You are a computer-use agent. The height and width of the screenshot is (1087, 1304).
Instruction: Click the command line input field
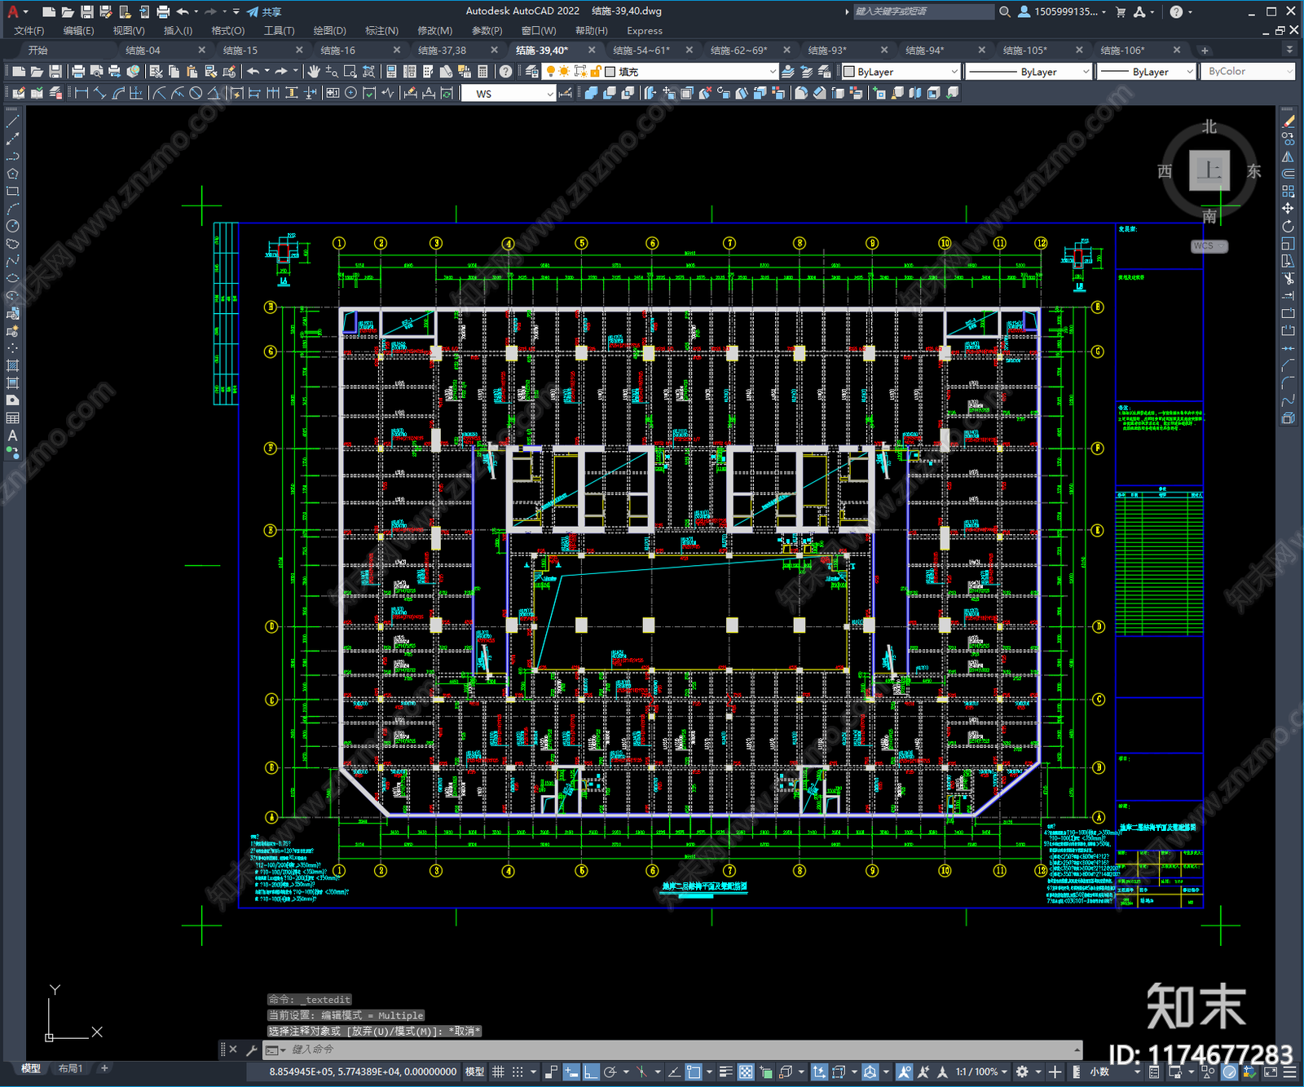(x=676, y=1049)
